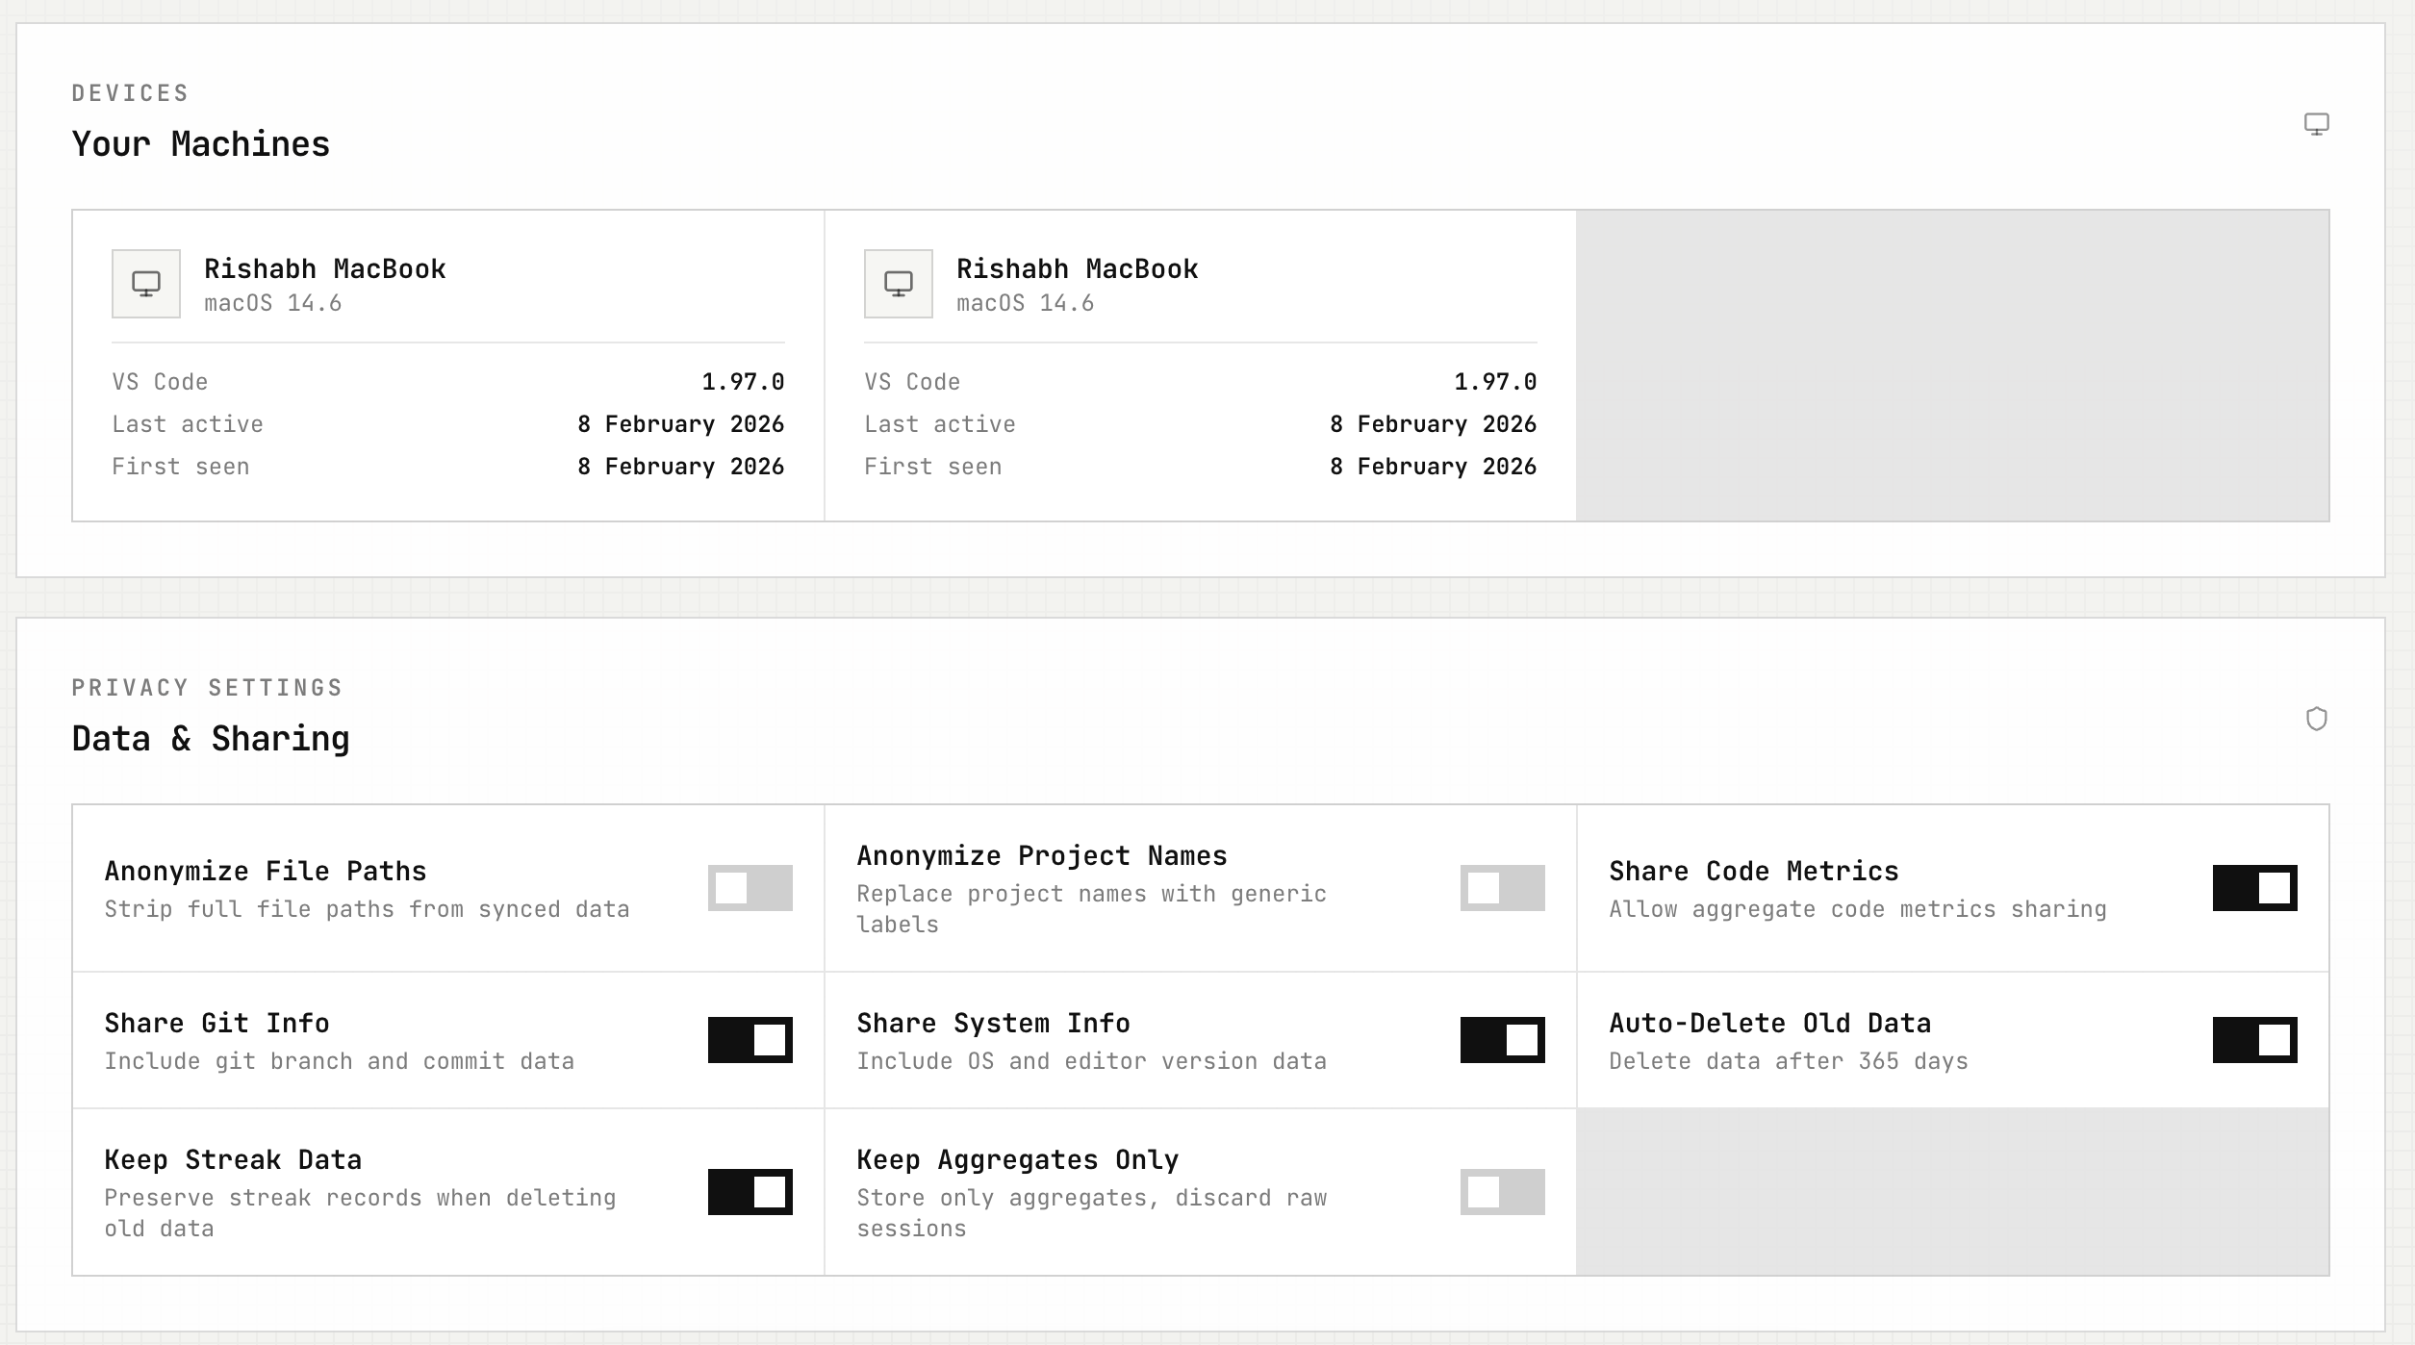Click the PRIVACY SETTINGS section label
This screenshot has height=1345, width=2415.
pyautogui.click(x=207, y=687)
